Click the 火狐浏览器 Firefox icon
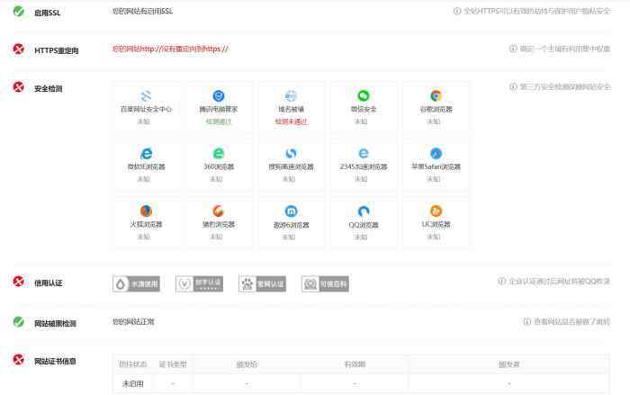The height and width of the screenshot is (395, 630). pyautogui.click(x=146, y=211)
